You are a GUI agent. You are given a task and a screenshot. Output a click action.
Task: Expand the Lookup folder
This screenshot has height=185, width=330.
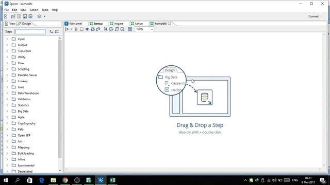[7, 81]
